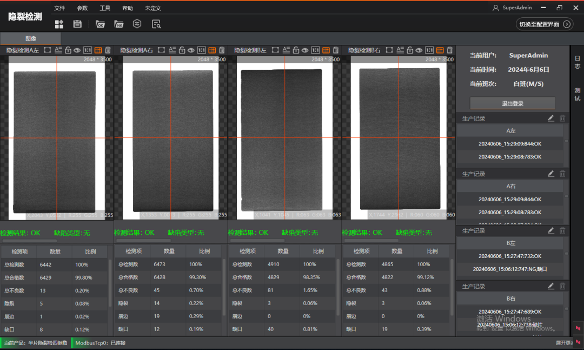The image size is (584, 350).
Task: Click 1:1 zoom icon in 隐裂检测A右 panel
Action: click(201, 50)
